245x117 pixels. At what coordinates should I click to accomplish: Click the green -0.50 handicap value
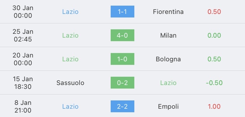coord(214,83)
